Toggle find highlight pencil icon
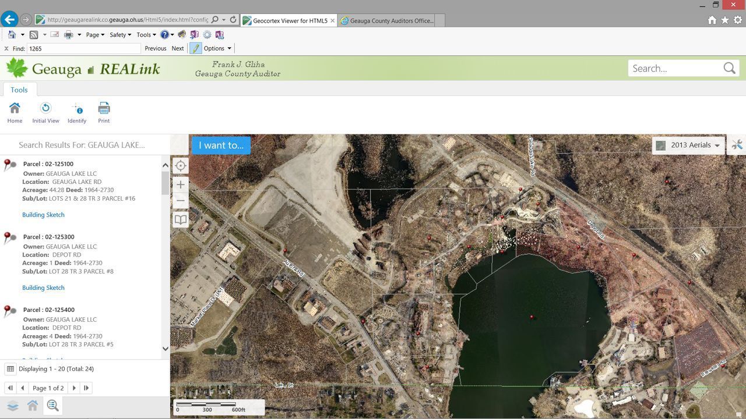This screenshot has height=419, width=746. tap(196, 48)
